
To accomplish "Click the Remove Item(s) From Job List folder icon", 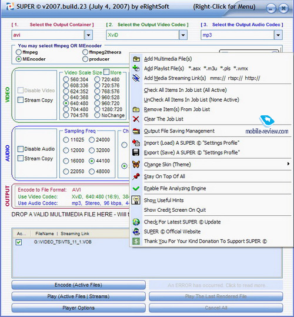I will click(x=136, y=109).
